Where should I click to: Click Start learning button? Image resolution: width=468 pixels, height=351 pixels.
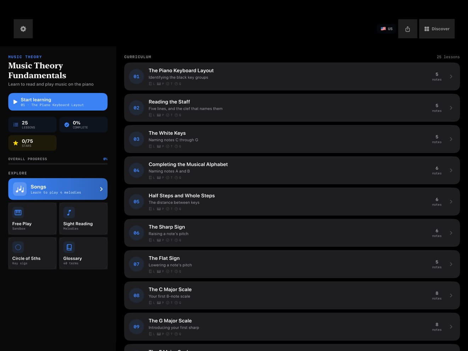click(58, 102)
